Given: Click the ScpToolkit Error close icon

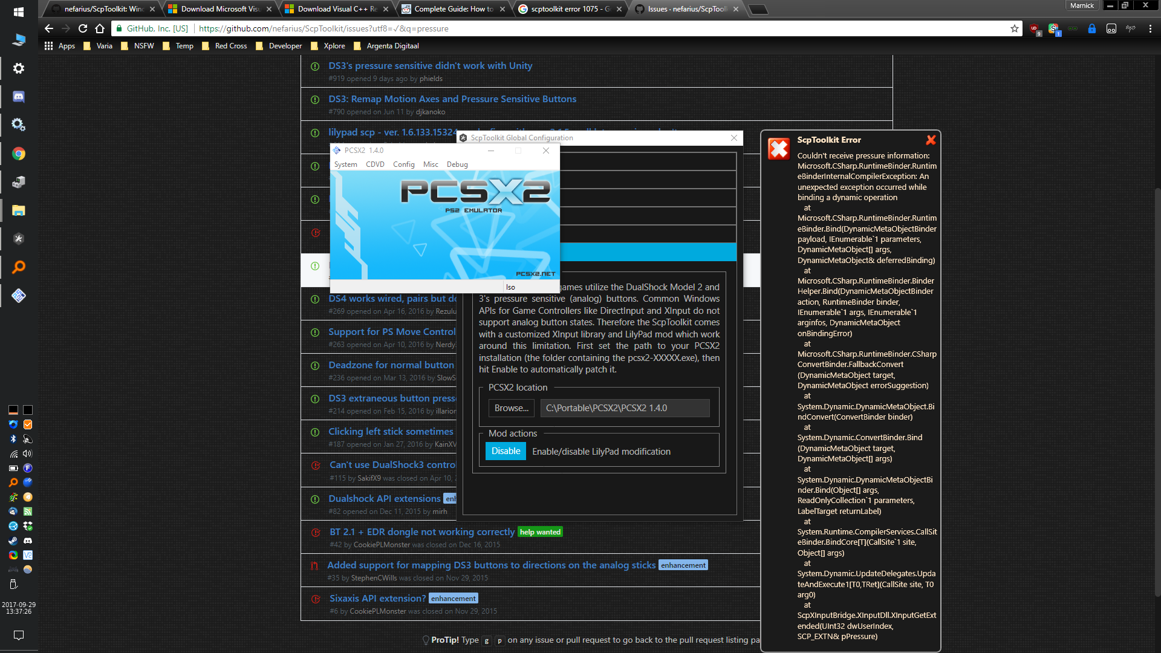Looking at the screenshot, I should click(931, 140).
